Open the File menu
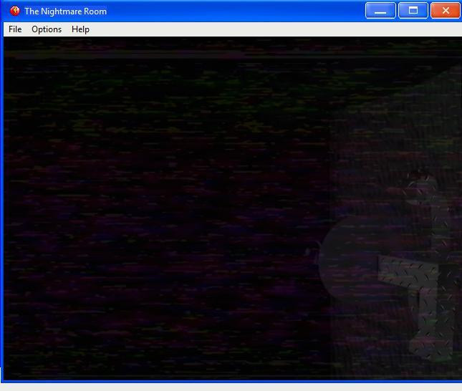The image size is (462, 391). 15,29
